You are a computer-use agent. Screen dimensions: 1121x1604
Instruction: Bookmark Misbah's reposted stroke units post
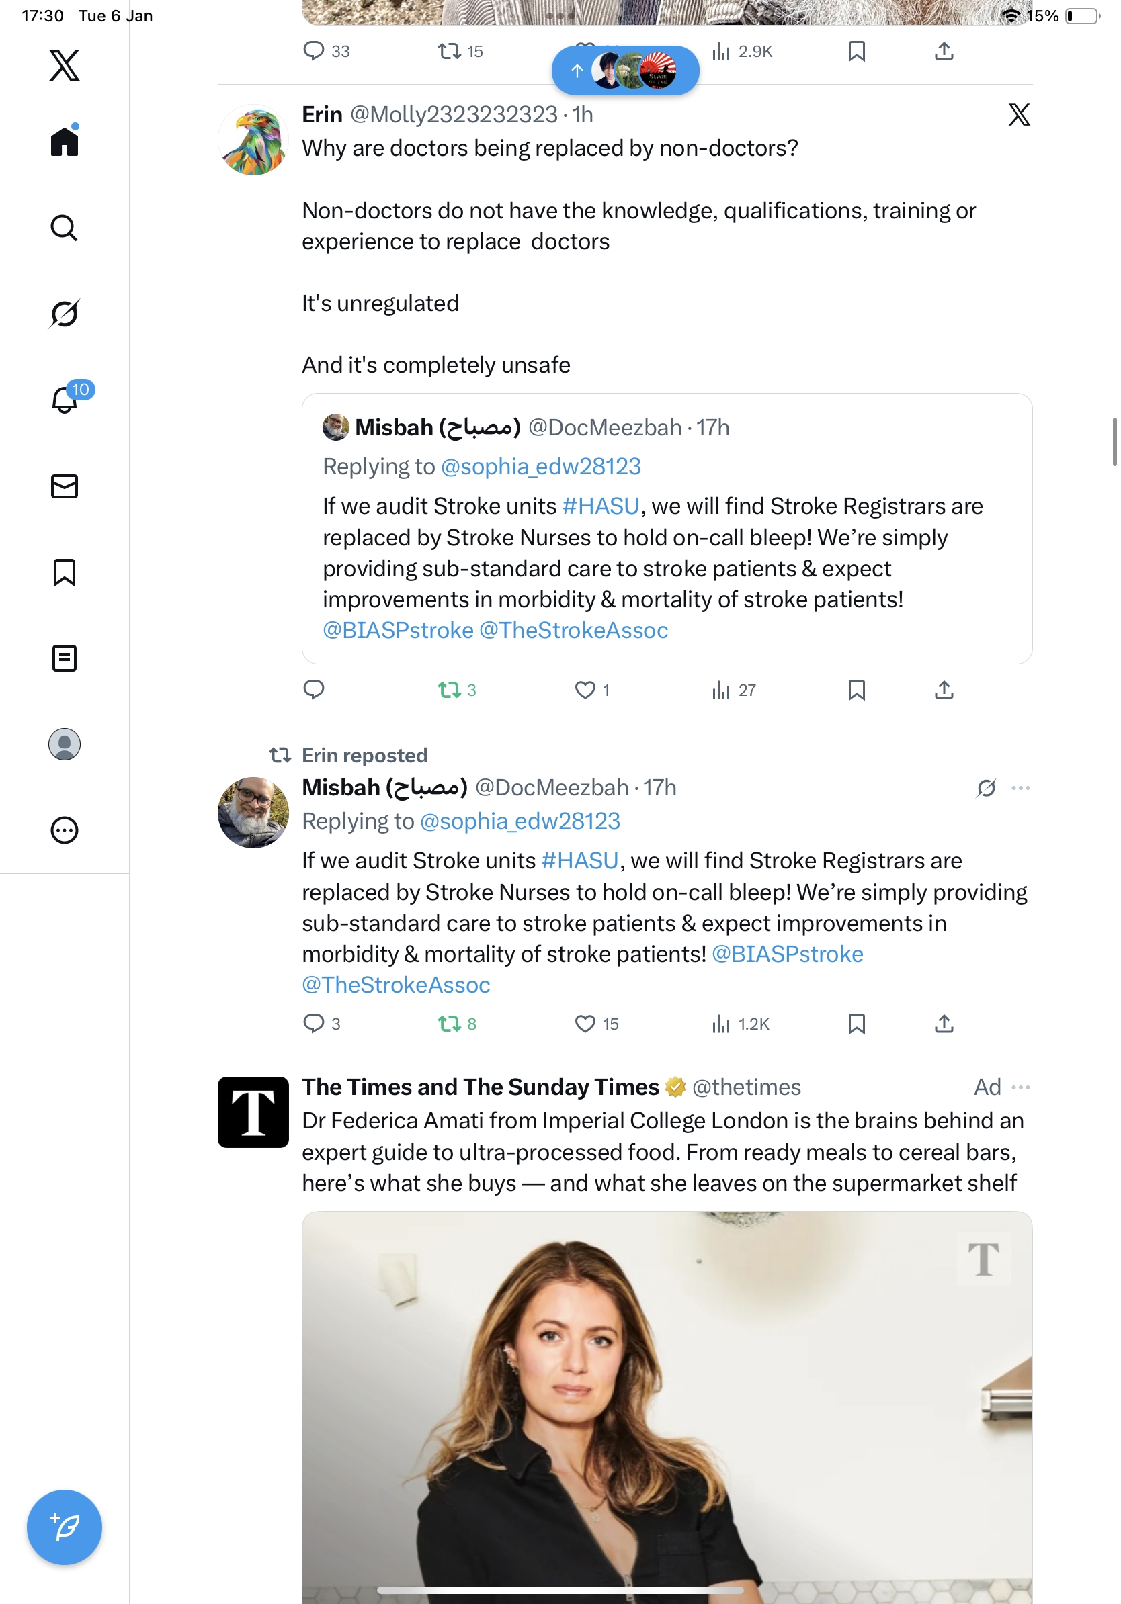(856, 1024)
